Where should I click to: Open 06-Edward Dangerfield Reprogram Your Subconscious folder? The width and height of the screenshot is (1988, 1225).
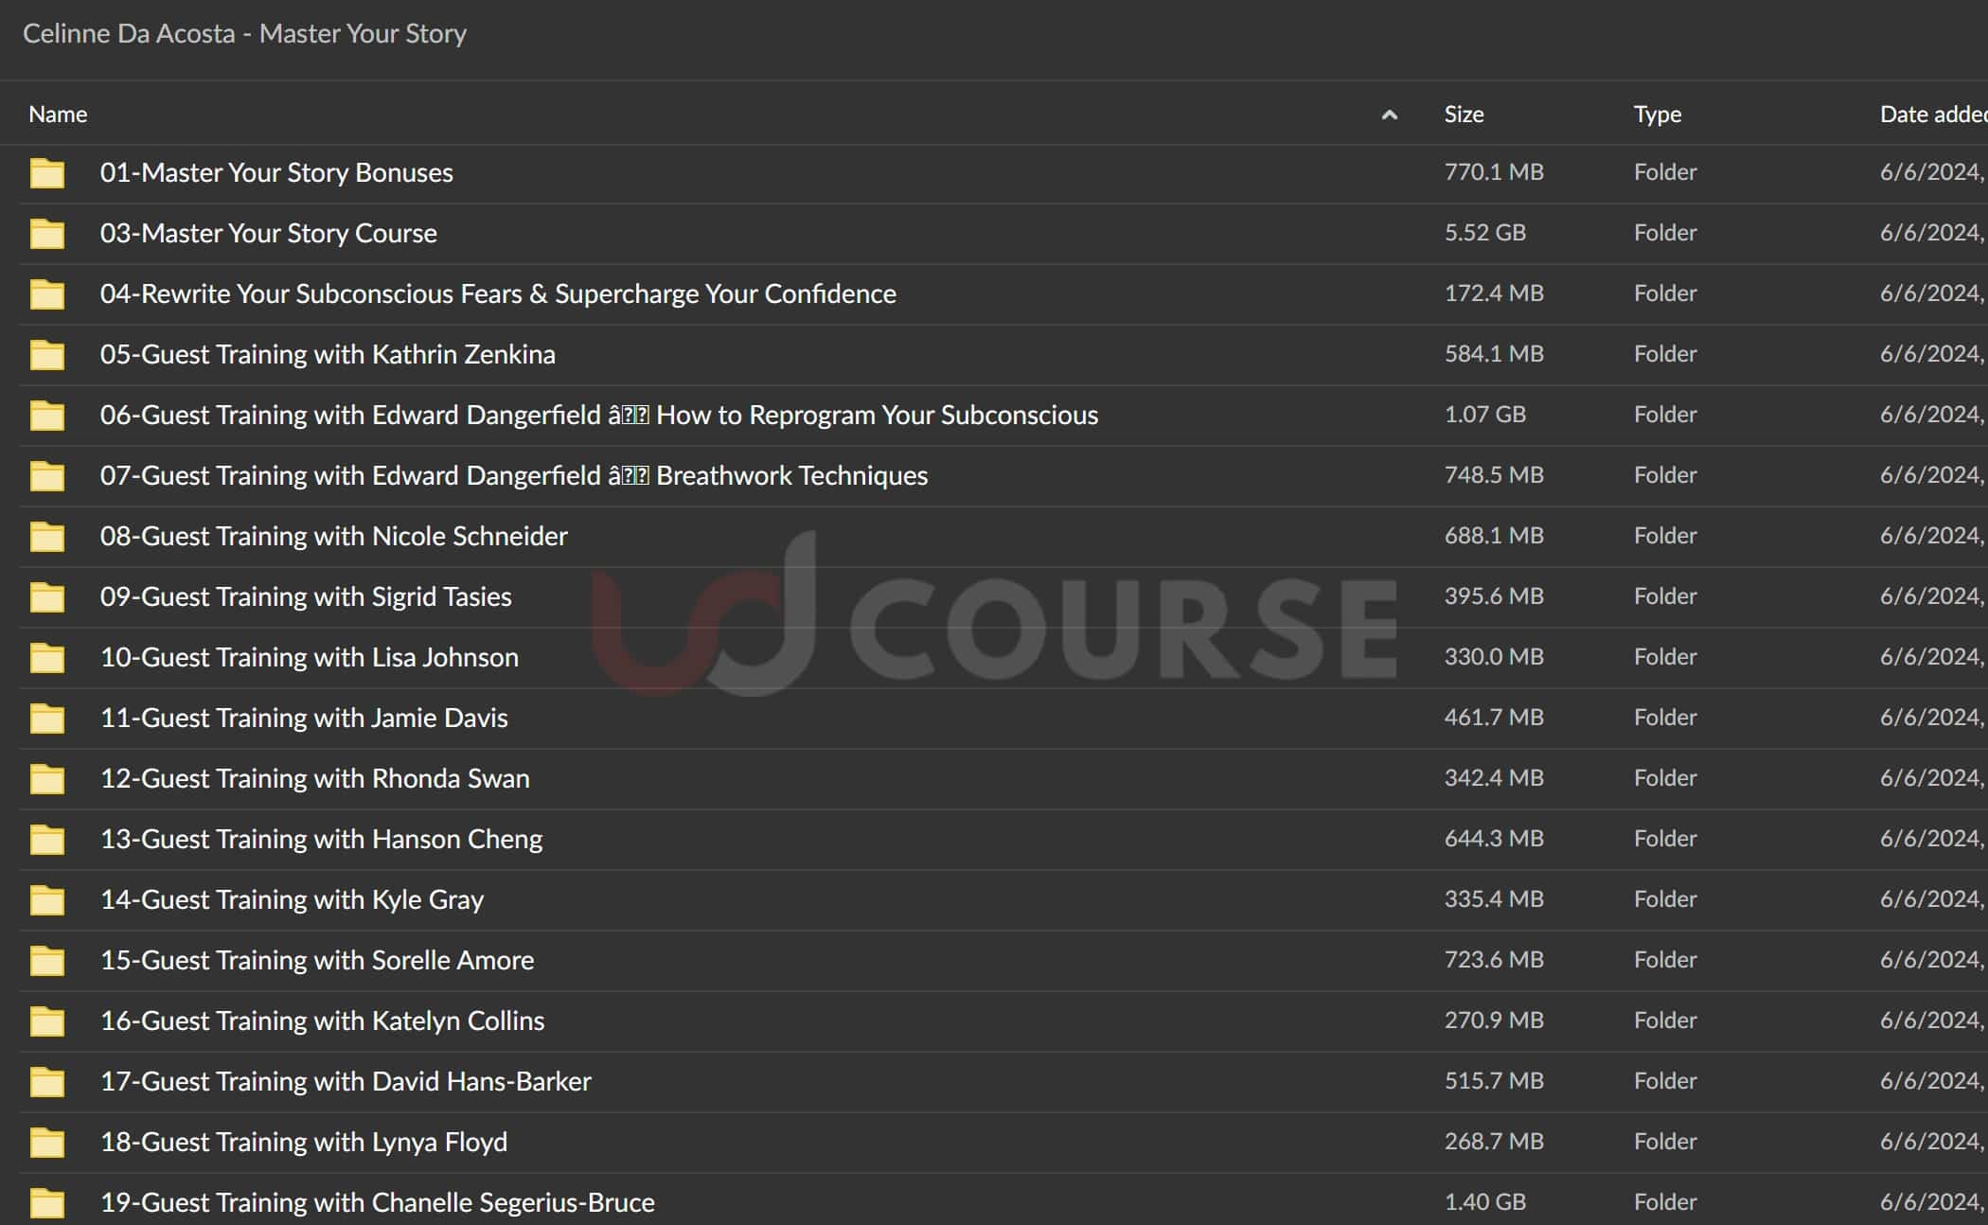click(x=598, y=415)
